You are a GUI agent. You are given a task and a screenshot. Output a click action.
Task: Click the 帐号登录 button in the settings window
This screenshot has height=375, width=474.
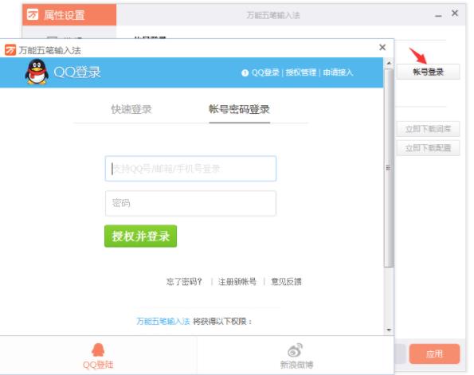pos(428,72)
